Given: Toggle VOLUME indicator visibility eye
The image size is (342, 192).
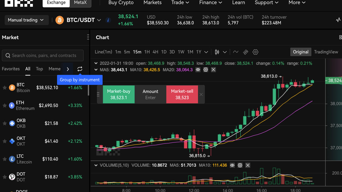Looking at the screenshot, I should tap(232, 165).
